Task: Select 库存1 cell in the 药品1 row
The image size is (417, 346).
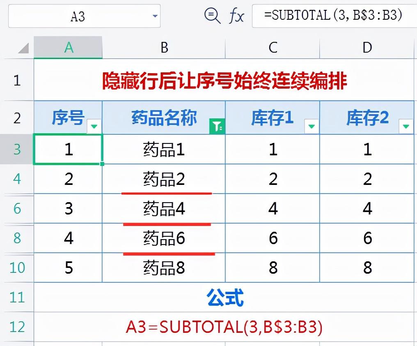Action: tap(273, 149)
